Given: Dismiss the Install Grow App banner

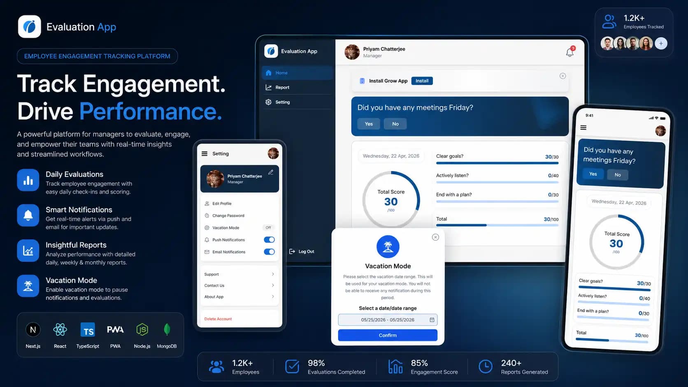Looking at the screenshot, I should [562, 76].
